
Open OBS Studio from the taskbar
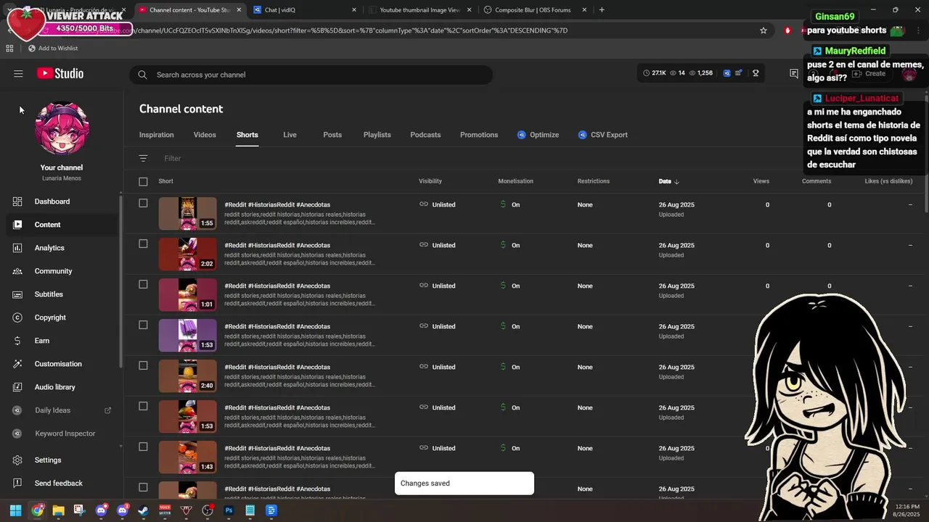tap(208, 510)
